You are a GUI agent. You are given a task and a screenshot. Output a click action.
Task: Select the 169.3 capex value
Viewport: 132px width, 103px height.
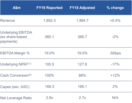tap(50, 87)
